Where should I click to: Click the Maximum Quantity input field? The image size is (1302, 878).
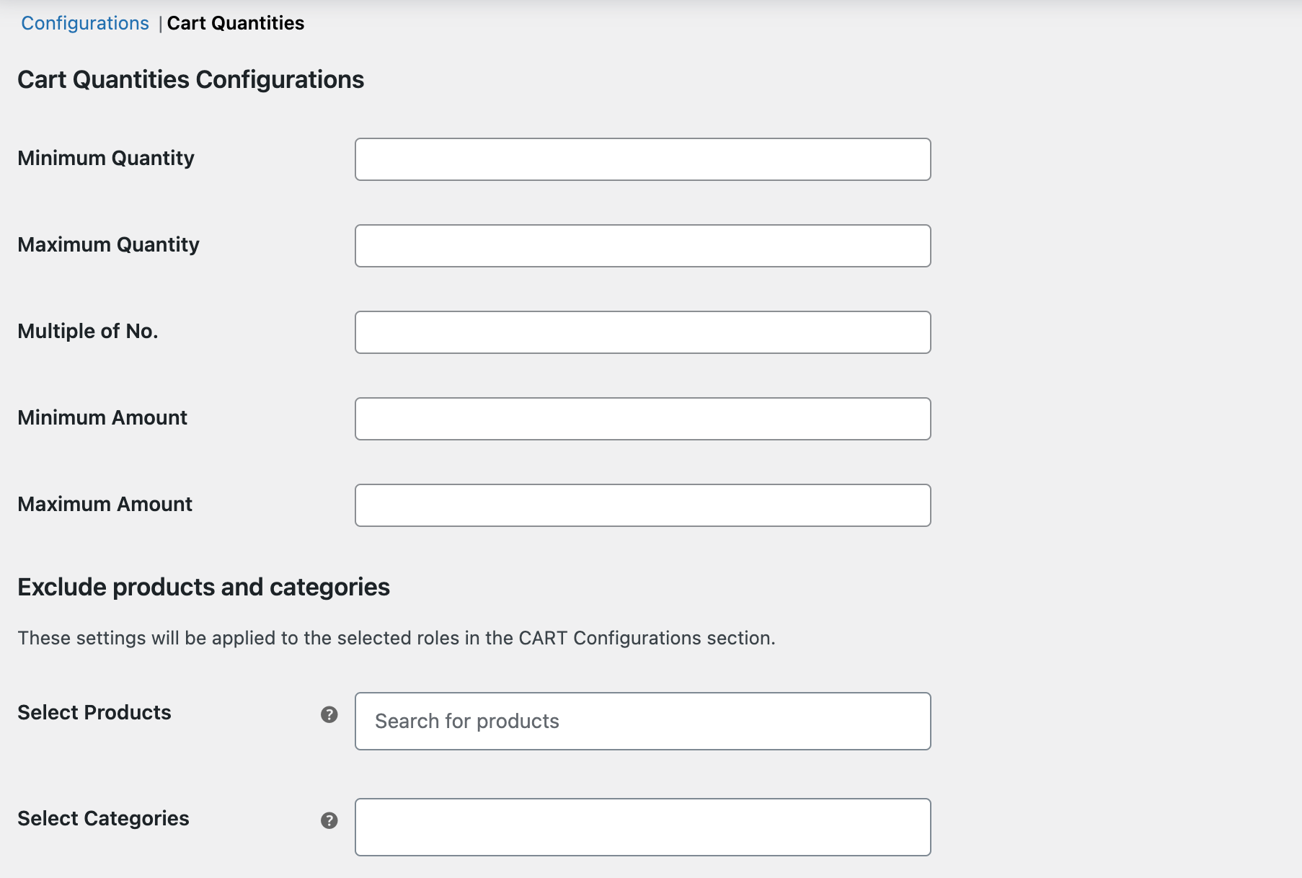pos(642,246)
